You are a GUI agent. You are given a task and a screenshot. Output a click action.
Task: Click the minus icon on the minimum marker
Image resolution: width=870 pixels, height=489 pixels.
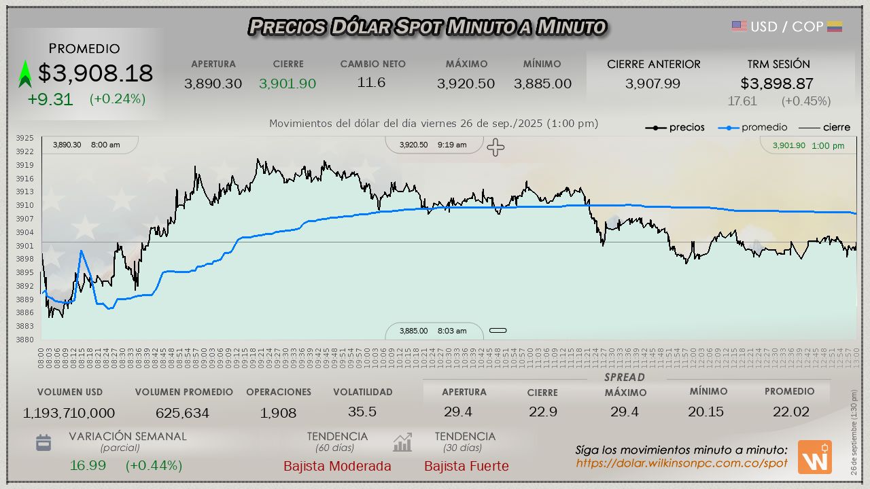point(498,331)
